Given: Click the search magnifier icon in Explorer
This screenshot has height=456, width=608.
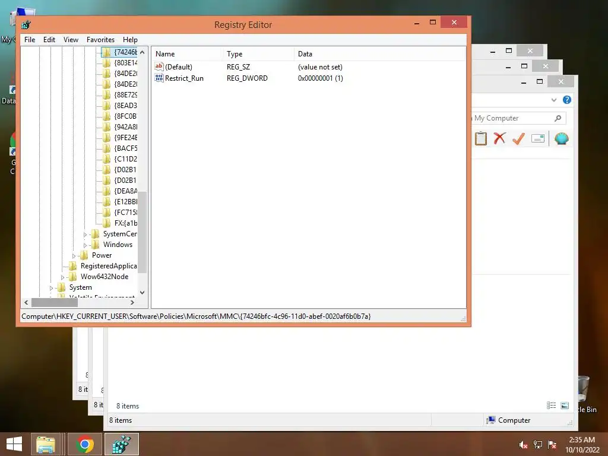Looking at the screenshot, I should tap(558, 118).
